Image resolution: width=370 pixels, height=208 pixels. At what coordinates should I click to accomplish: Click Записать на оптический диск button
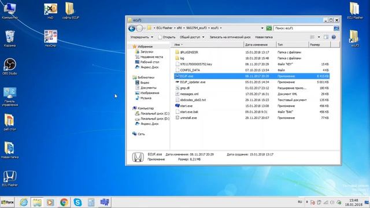pos(230,37)
